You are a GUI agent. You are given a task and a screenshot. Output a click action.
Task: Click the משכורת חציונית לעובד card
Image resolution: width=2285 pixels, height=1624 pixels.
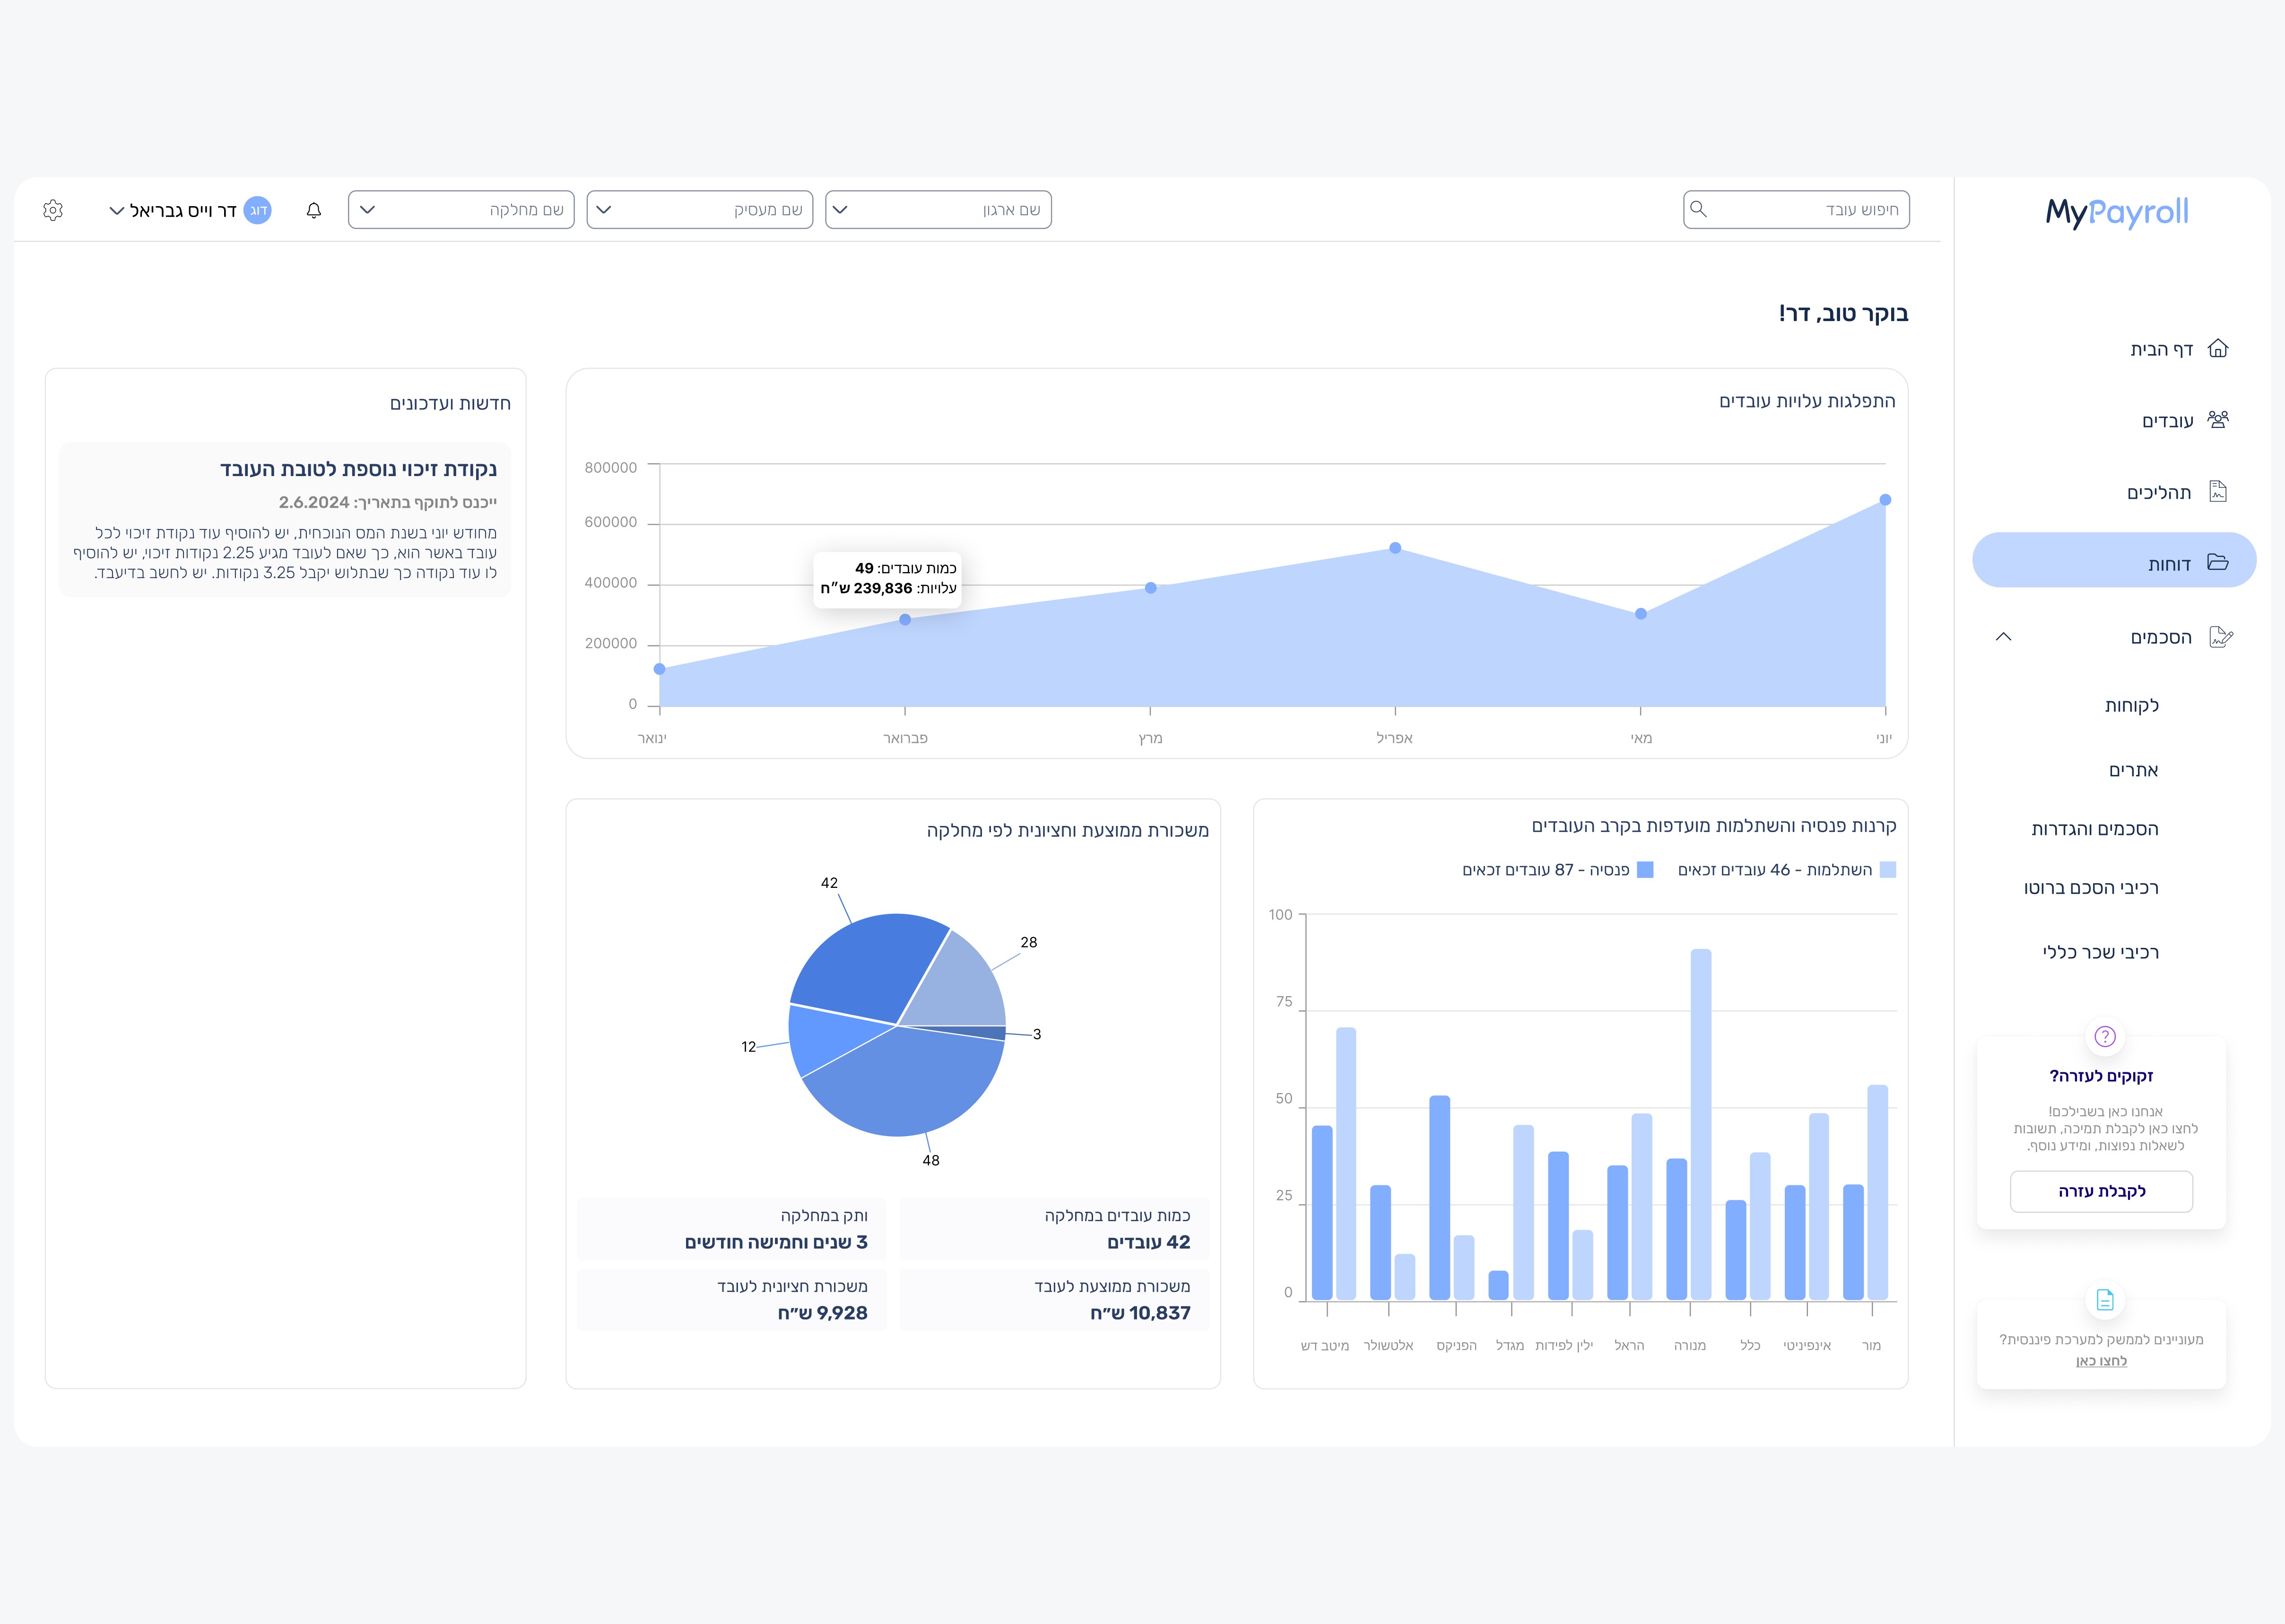tap(732, 1300)
